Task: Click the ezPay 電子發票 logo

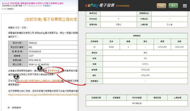Action: (100, 5)
